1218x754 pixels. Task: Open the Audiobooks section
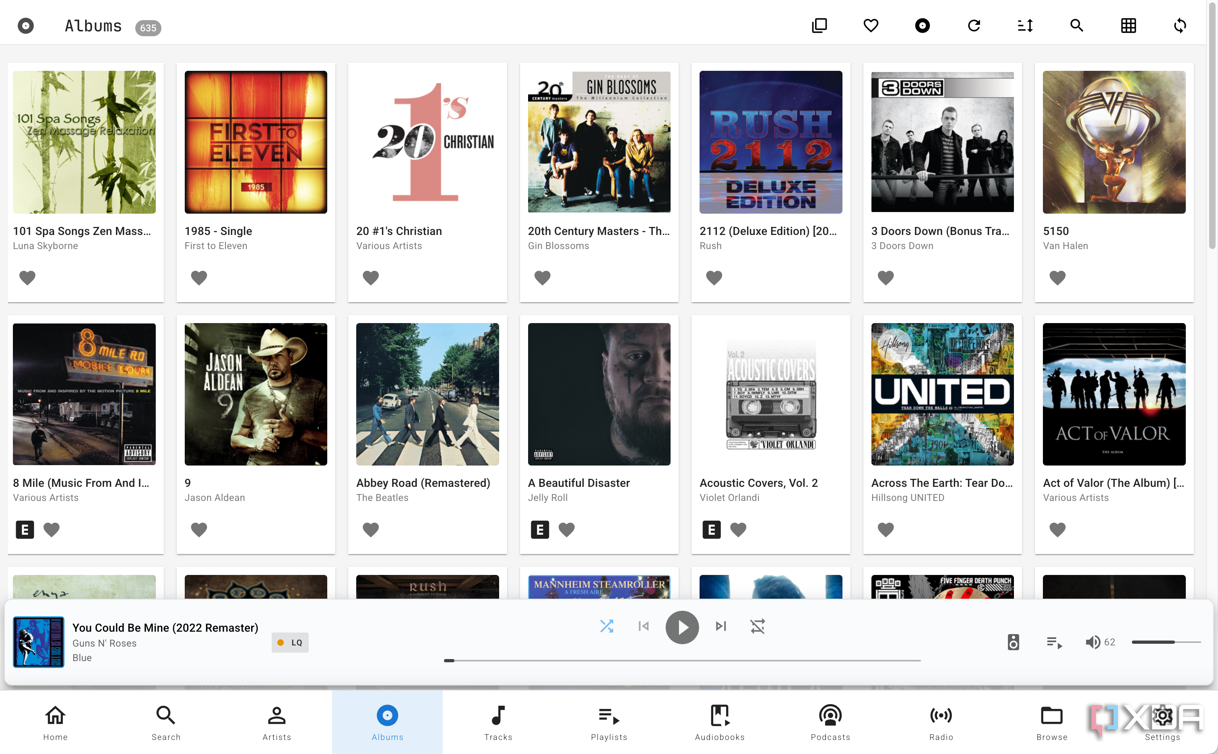point(720,723)
